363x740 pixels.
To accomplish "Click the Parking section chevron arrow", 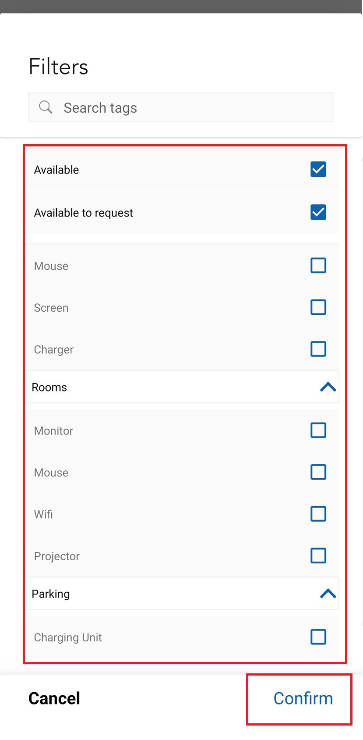I will pos(328,593).
